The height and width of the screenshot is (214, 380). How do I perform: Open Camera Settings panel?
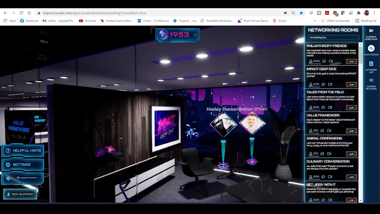371,84
